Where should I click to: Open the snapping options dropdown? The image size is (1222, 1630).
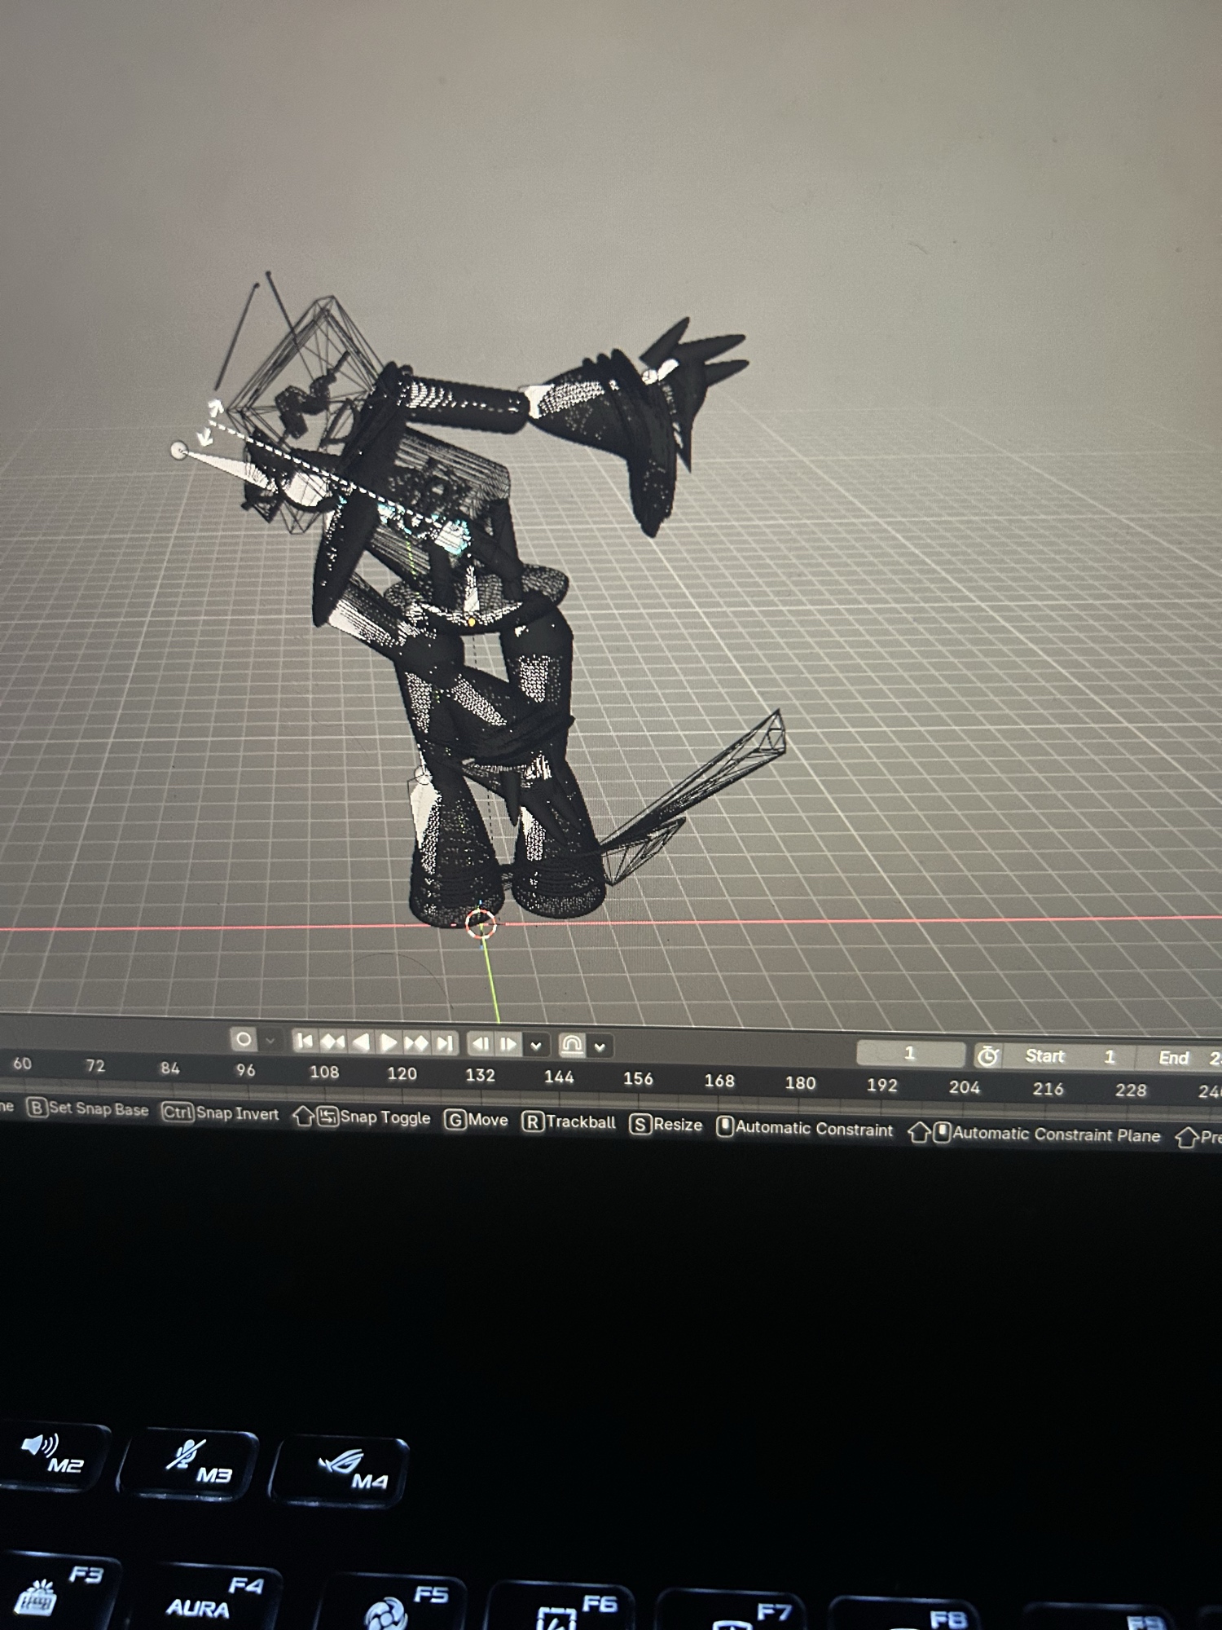[x=600, y=1047]
